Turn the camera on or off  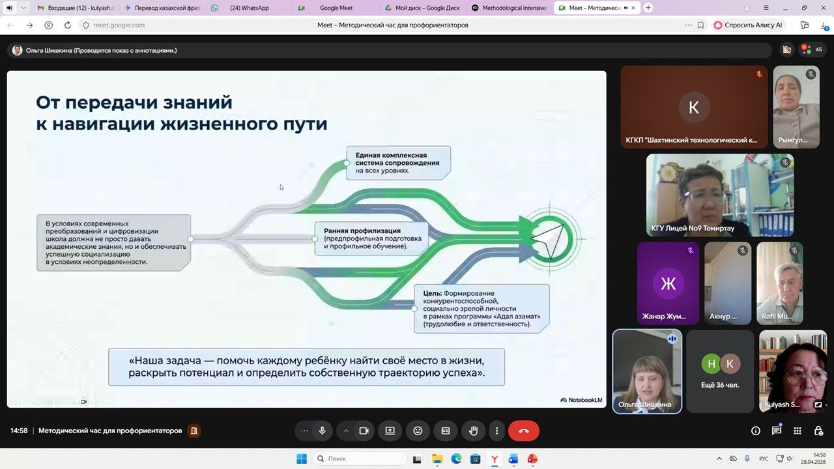(x=364, y=431)
